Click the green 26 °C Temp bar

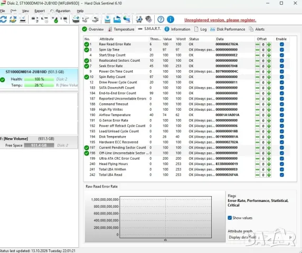coord(39,85)
